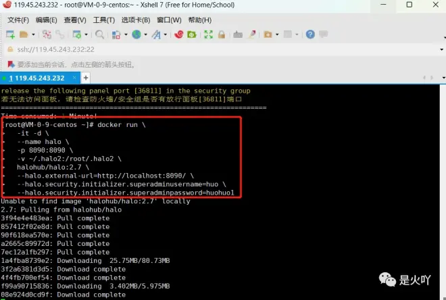Click the tab scroll-left arrow
Image resolution: width=446 pixels, height=300 pixels.
424,78
